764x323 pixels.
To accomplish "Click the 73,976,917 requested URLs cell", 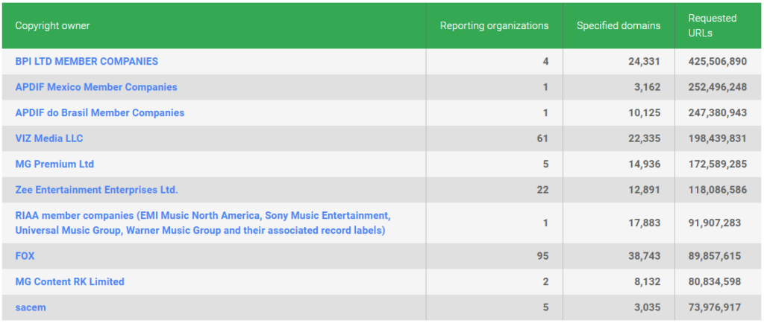I will [x=718, y=307].
